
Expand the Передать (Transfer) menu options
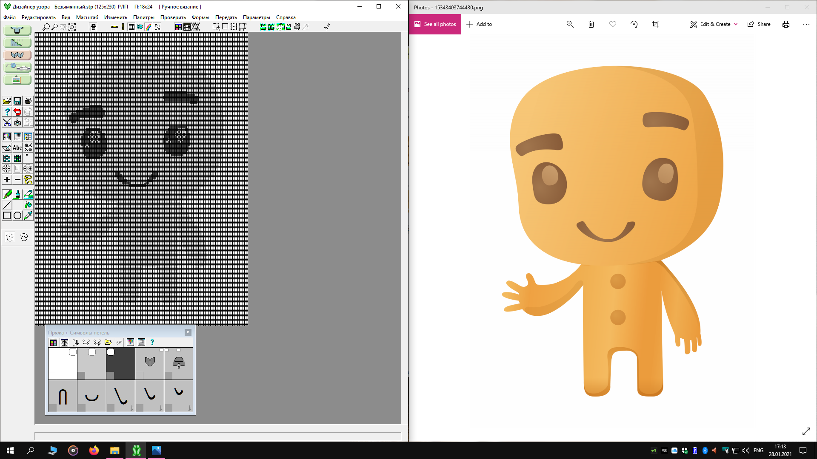point(225,17)
